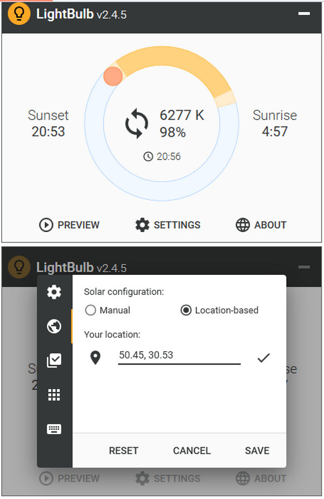The height and width of the screenshot is (499, 324).
Task: Open the Application whitelist grid tab
Action: 54,395
